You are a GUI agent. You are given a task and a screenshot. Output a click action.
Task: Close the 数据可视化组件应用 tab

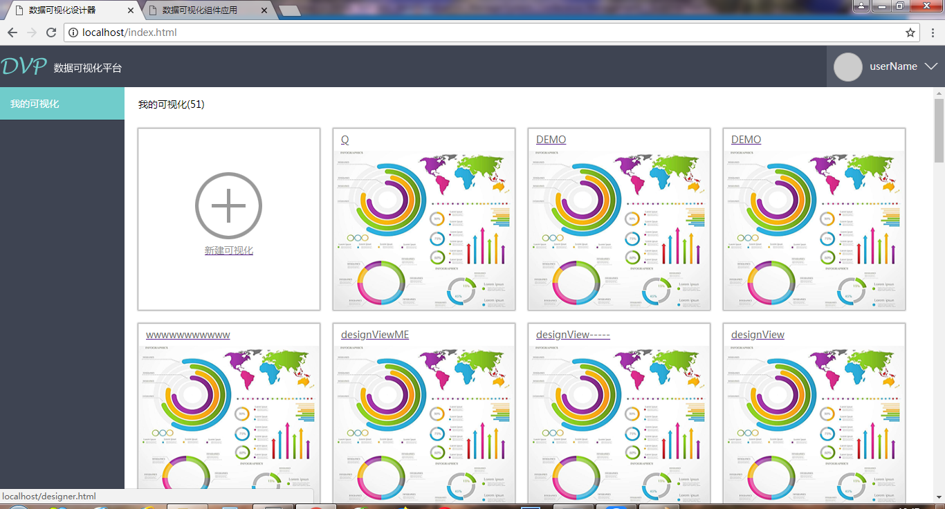[x=264, y=10]
